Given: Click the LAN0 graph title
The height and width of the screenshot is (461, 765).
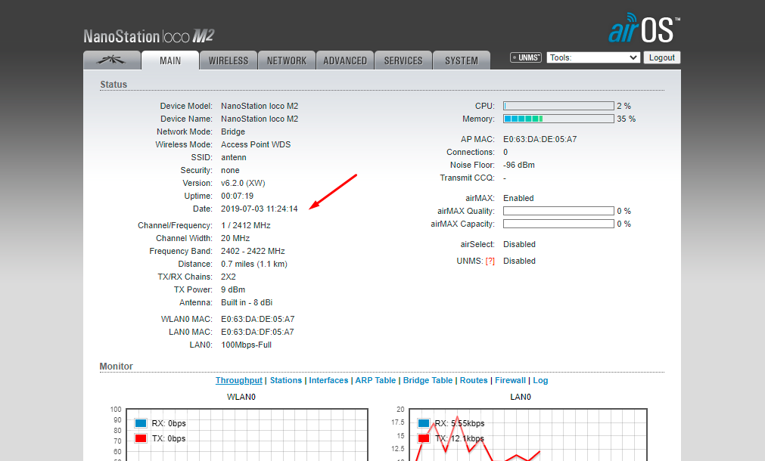Looking at the screenshot, I should [x=521, y=398].
